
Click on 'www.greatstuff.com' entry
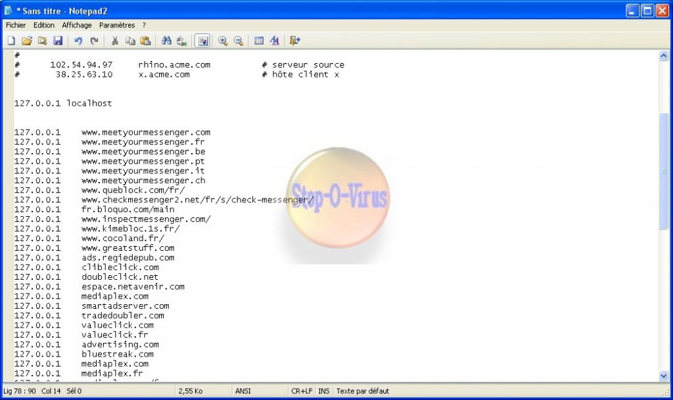point(128,248)
